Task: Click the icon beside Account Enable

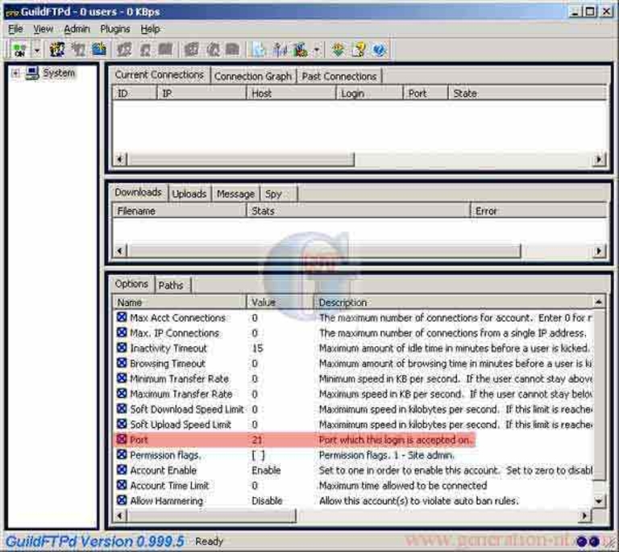Action: (122, 470)
